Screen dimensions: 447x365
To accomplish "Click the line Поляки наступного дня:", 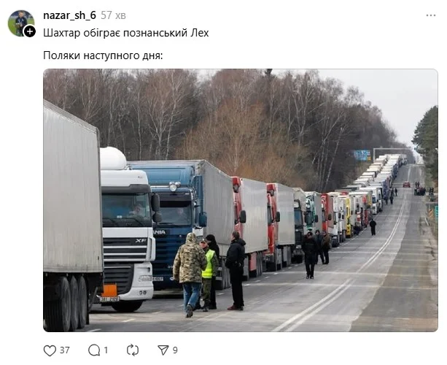I will [103, 55].
